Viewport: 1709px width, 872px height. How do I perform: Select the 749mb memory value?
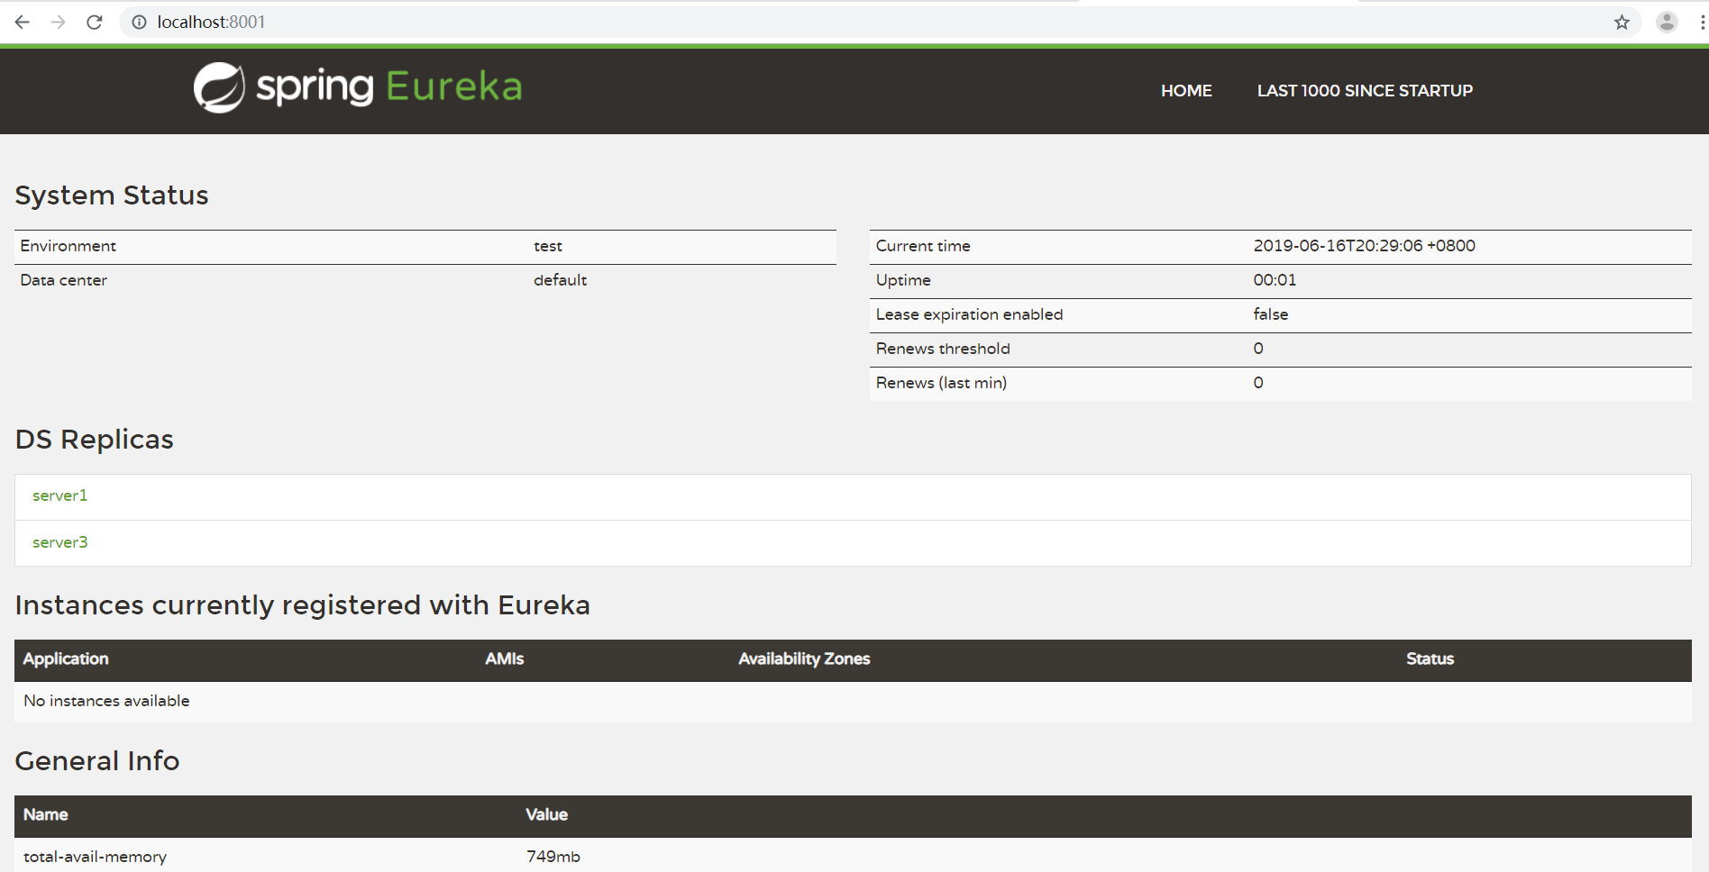553,857
